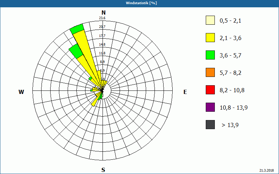Click the Windstatistik [%] title bar
The width and height of the screenshot is (279, 174).
tap(139, 3)
